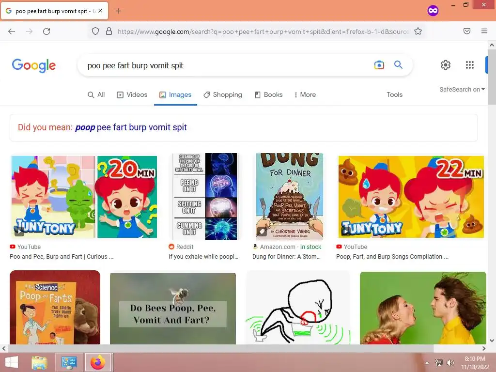Click the suggested 'poop pee fart burp vomit spit' correction

tap(131, 127)
